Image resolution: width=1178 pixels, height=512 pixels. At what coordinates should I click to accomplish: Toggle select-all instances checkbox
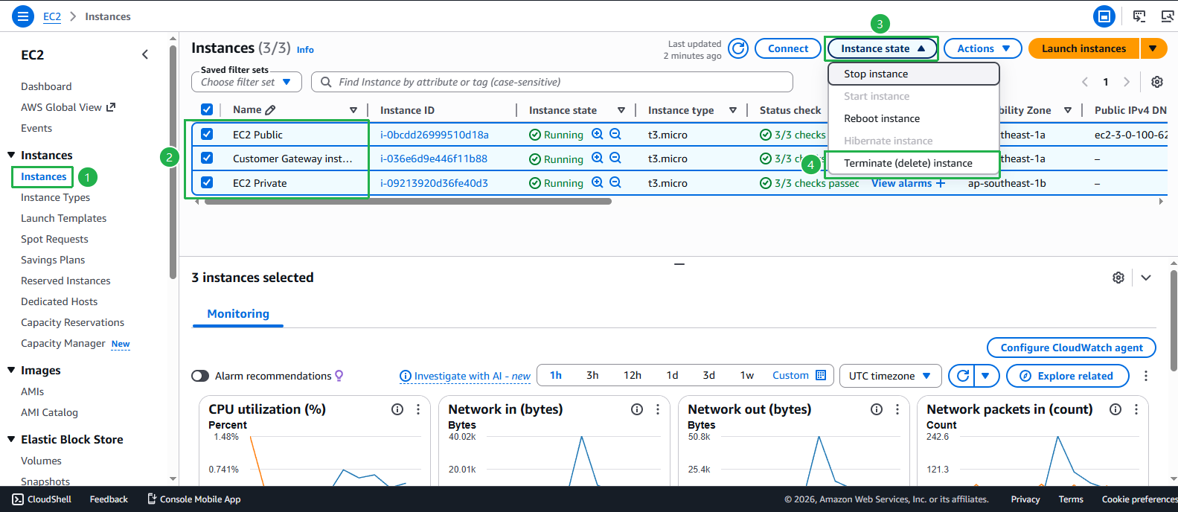[x=207, y=110]
